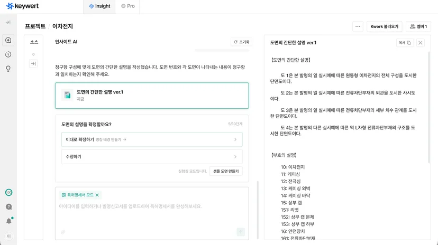438x245 pixels.
Task: Click the 5/10단계 step indicator
Action: (235, 124)
